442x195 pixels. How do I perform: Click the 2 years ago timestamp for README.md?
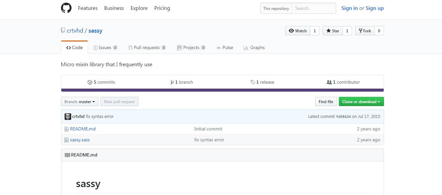tap(368, 129)
